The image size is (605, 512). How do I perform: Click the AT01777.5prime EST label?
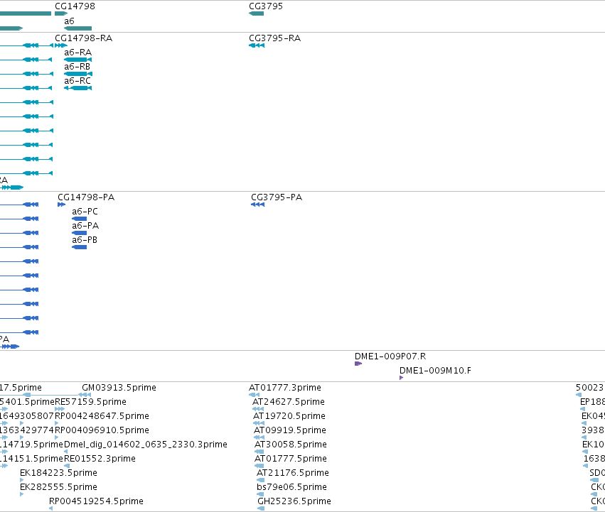click(x=291, y=459)
